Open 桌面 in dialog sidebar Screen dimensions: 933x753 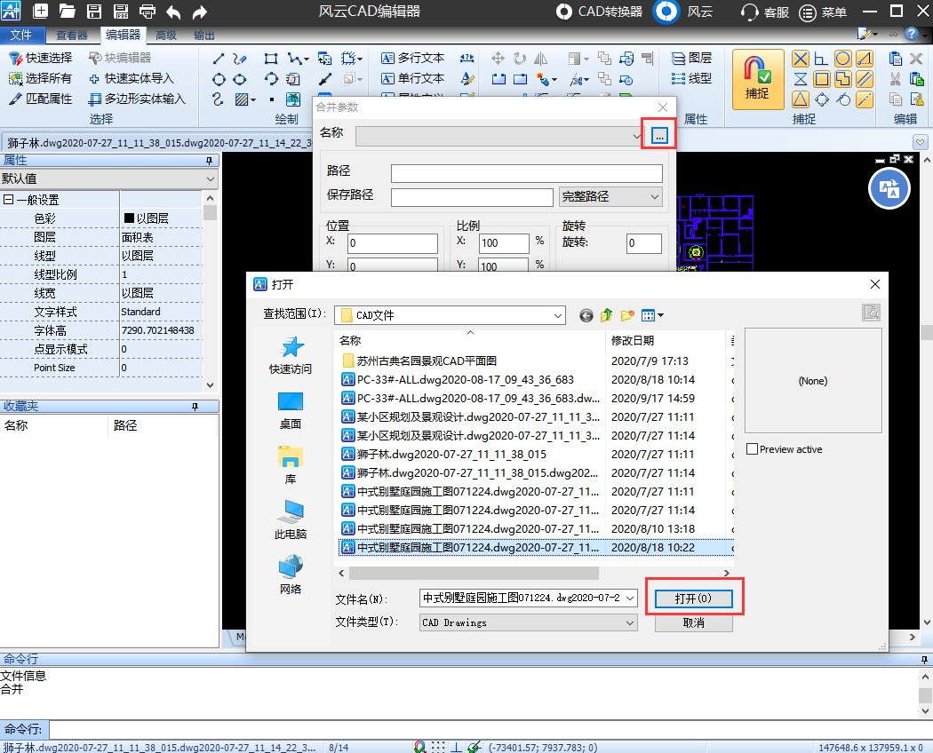[291, 410]
